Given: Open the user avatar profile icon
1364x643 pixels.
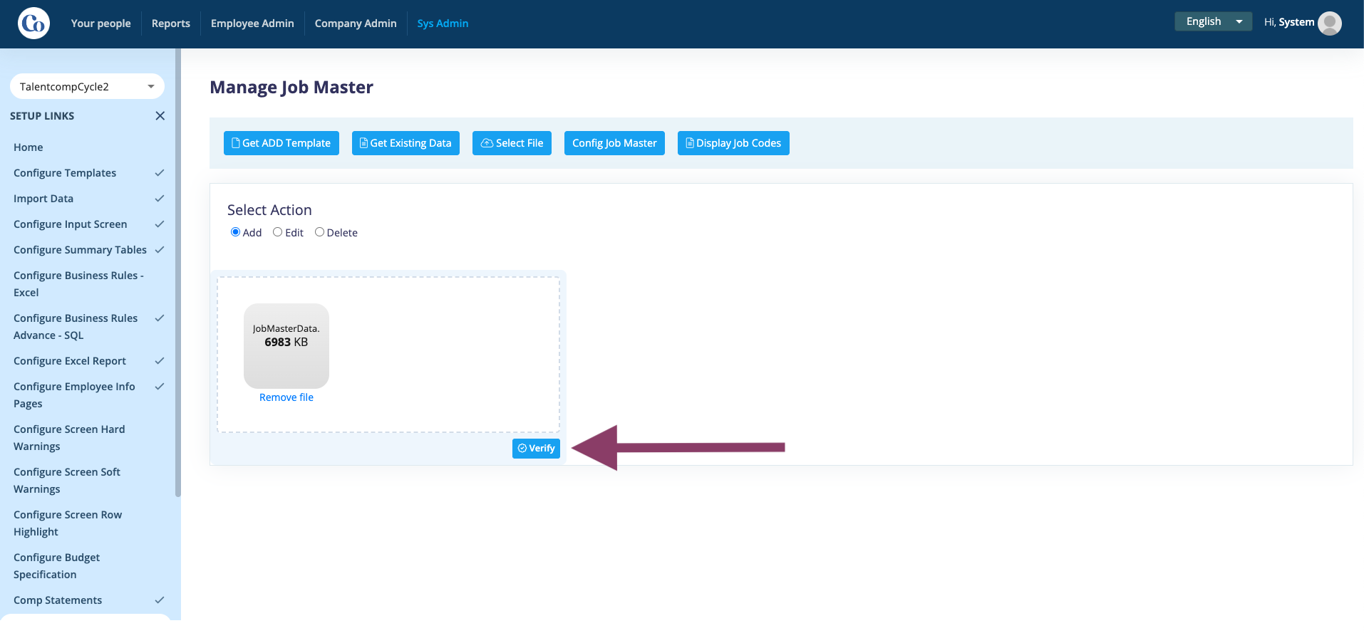Looking at the screenshot, I should 1329,23.
